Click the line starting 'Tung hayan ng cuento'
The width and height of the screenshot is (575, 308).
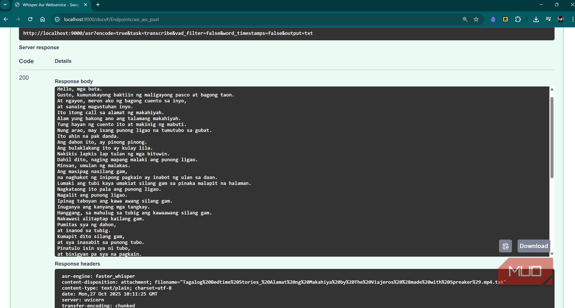tap(122, 125)
